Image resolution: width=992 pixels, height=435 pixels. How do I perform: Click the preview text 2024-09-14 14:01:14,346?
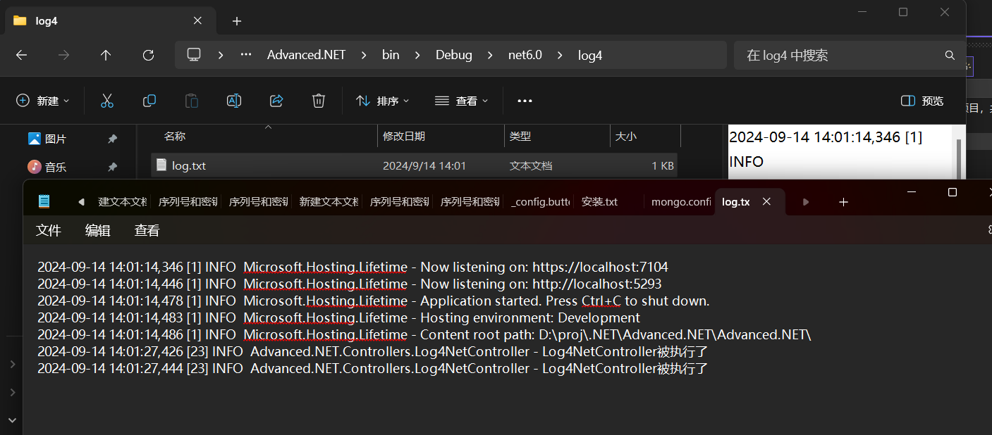[x=815, y=137]
